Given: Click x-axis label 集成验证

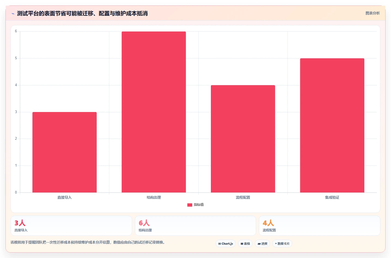Looking at the screenshot, I should point(332,197).
